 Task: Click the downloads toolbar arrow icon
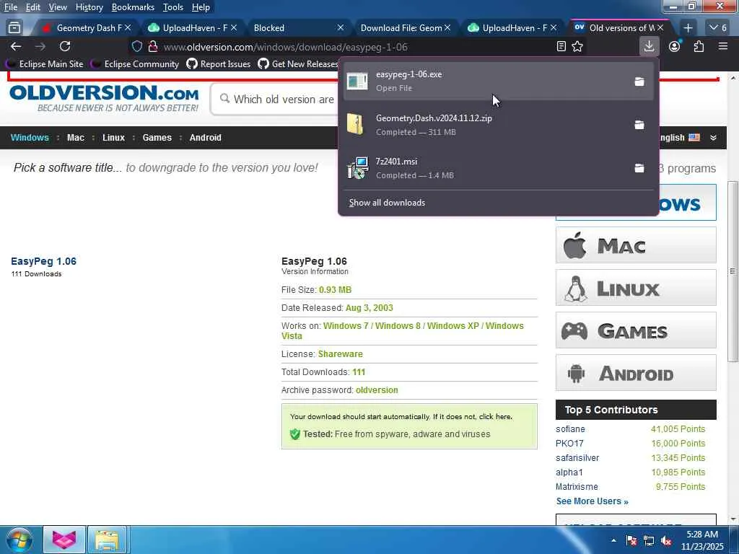pos(649,46)
